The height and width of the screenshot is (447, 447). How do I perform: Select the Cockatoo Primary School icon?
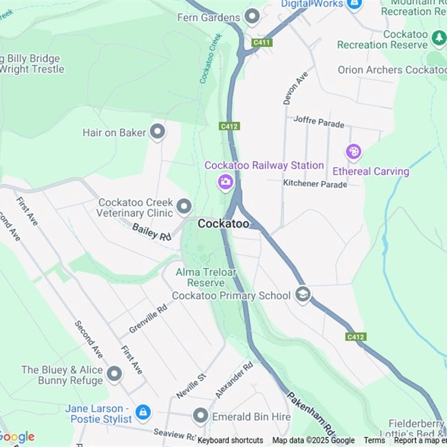[x=302, y=294]
